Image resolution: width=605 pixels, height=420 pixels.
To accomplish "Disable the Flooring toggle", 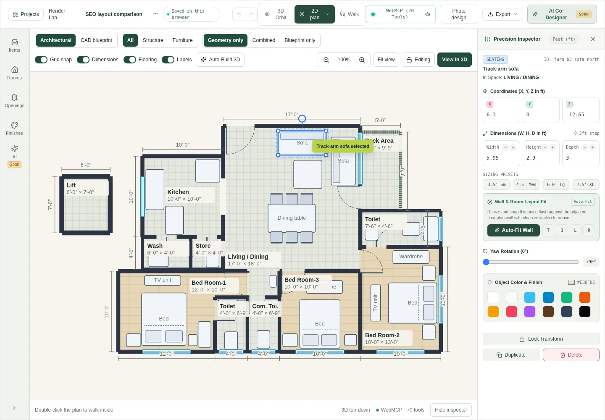I will (x=130, y=60).
